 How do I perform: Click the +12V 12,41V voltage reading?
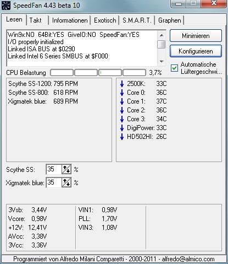[27, 228]
